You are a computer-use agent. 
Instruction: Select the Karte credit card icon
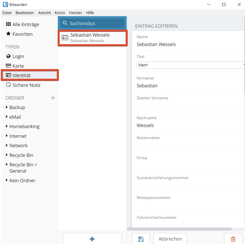click(x=8, y=66)
